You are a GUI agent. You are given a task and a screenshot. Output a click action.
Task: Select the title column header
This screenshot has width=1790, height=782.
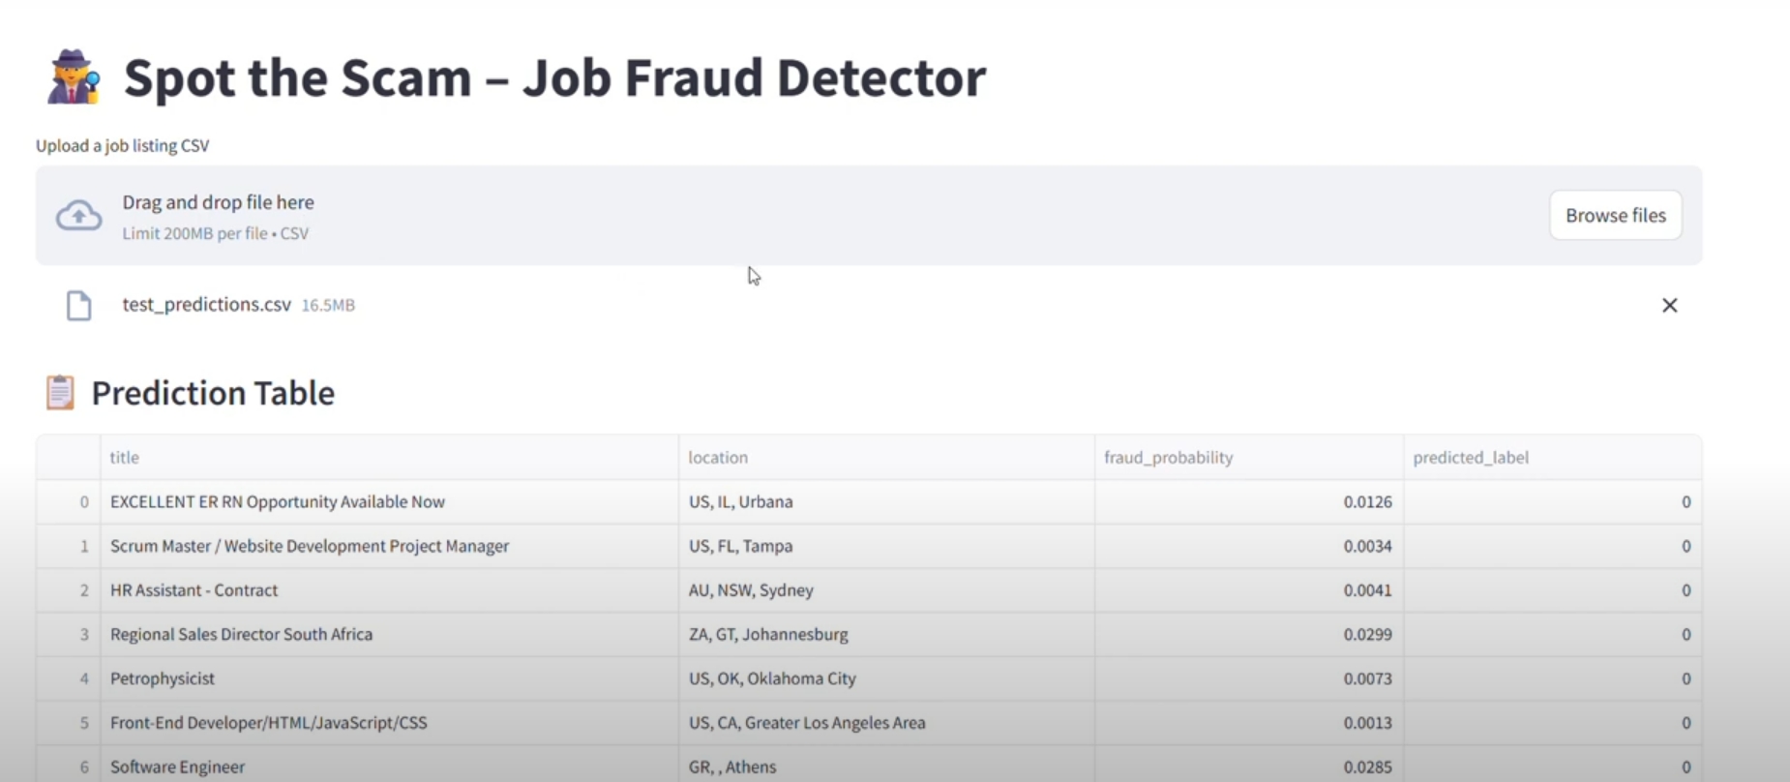[x=124, y=457]
